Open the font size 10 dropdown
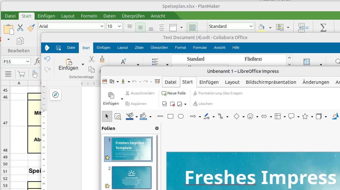Image resolution: width=340 pixels, height=190 pixels. coord(119,26)
